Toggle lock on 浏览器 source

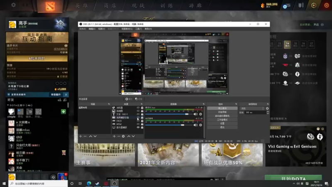click(x=142, y=108)
